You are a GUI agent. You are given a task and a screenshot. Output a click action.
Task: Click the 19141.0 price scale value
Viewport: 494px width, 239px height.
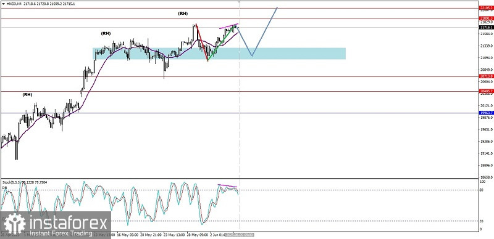[x=487, y=153]
